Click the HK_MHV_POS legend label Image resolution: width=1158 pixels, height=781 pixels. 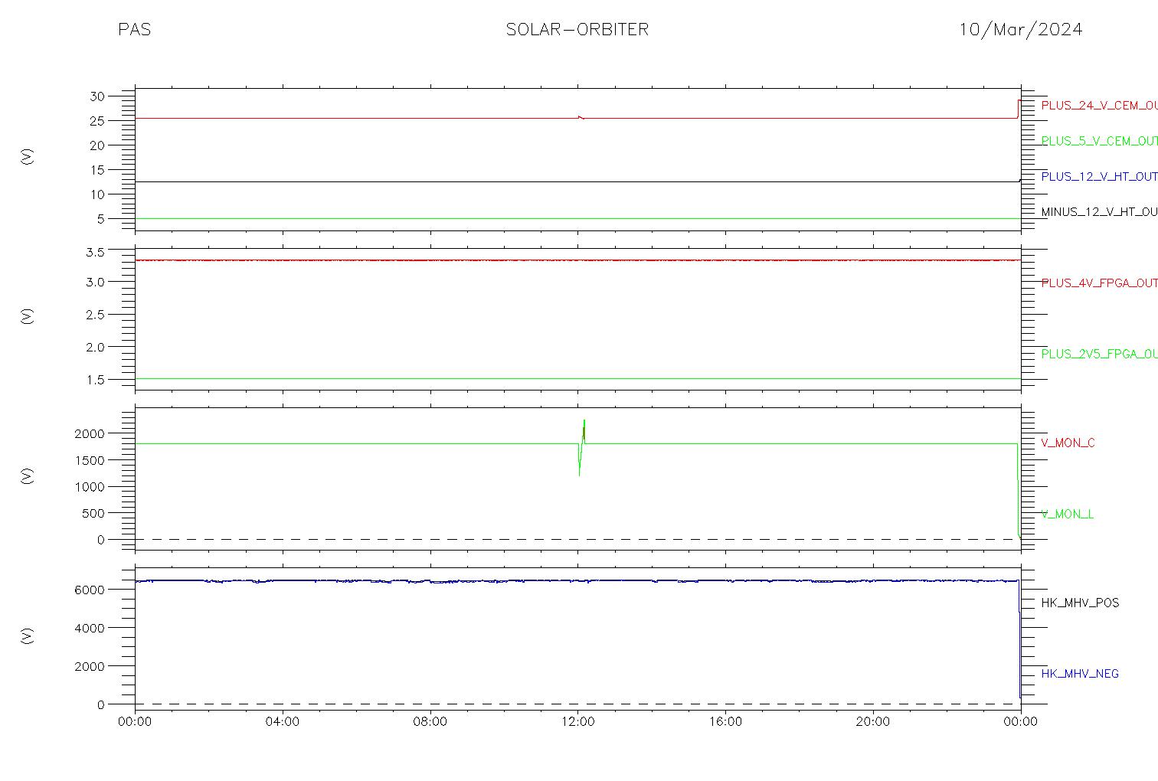pyautogui.click(x=1080, y=603)
